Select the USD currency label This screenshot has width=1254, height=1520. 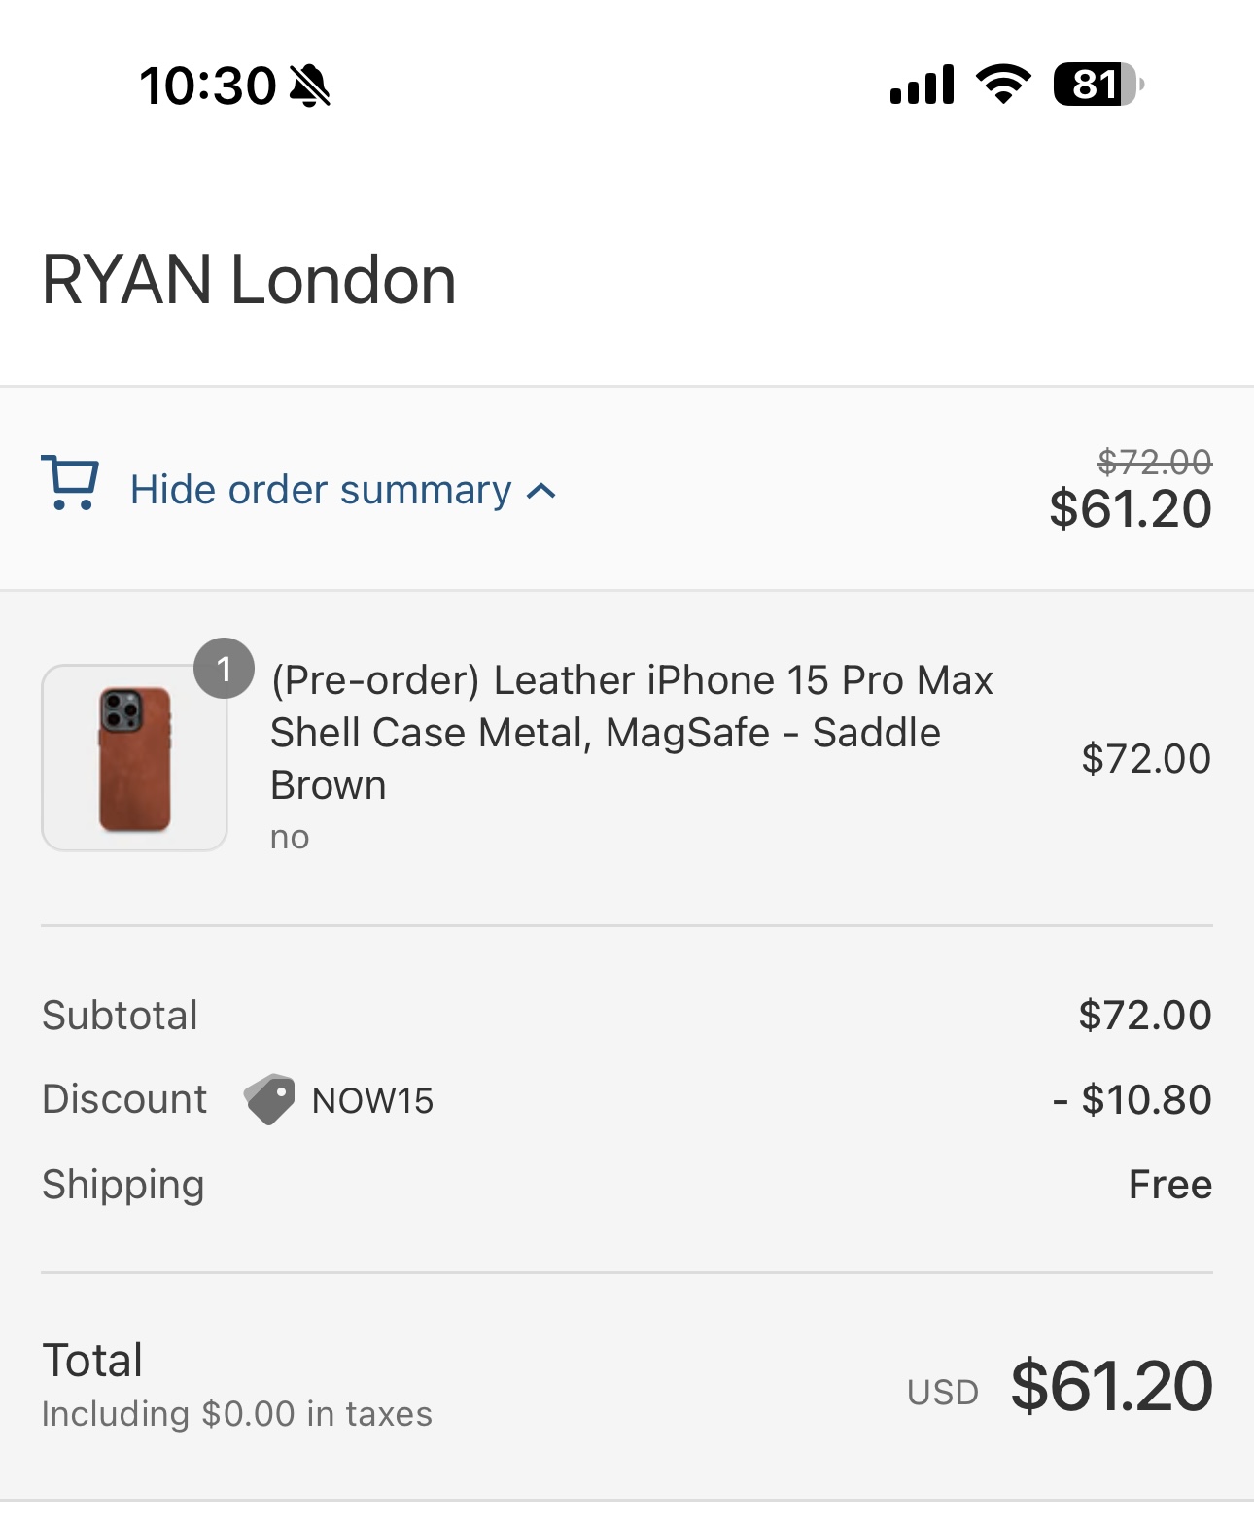pyautogui.click(x=943, y=1393)
